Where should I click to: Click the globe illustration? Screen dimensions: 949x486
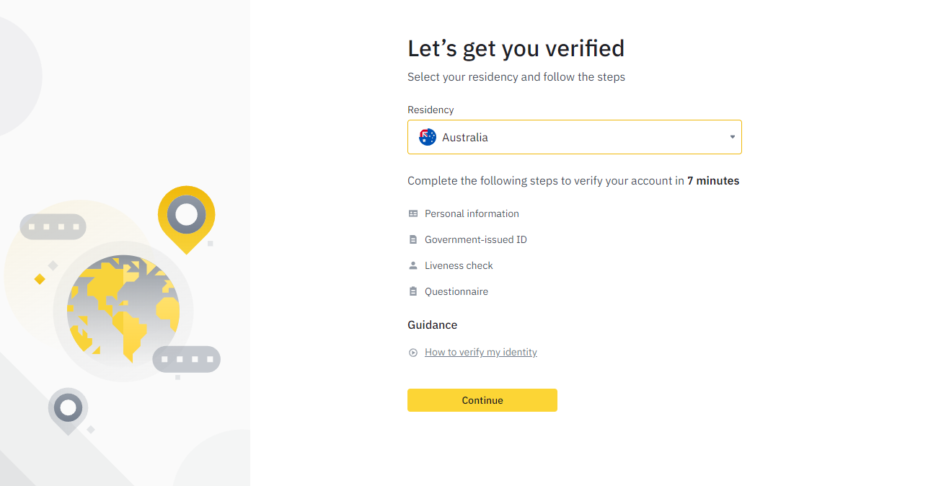pos(123,311)
